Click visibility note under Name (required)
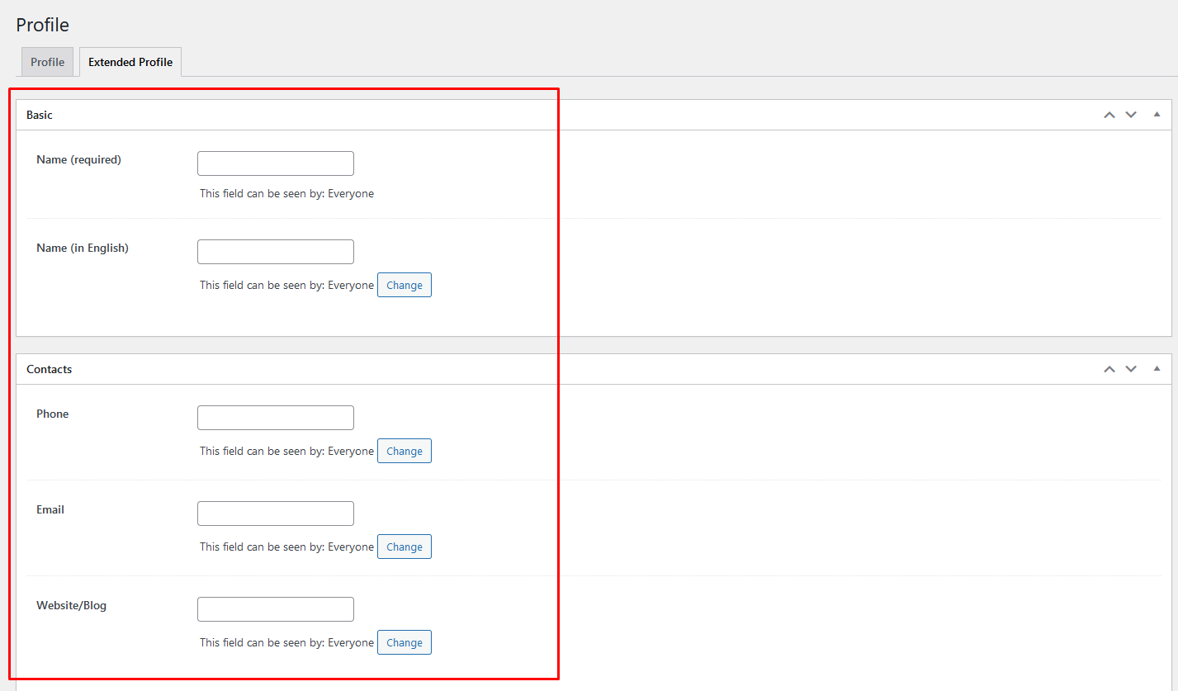 coord(286,193)
